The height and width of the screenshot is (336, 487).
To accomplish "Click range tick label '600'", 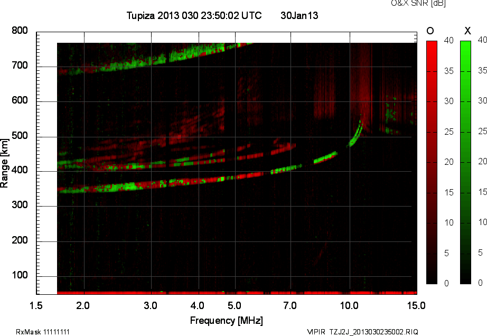I will [x=20, y=100].
